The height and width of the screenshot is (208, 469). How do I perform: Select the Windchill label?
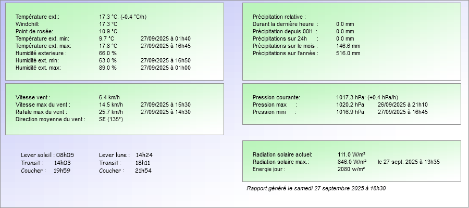point(27,24)
